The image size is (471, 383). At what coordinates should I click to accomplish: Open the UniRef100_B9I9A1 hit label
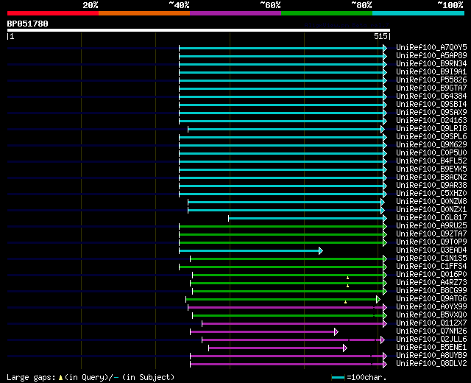(x=431, y=72)
